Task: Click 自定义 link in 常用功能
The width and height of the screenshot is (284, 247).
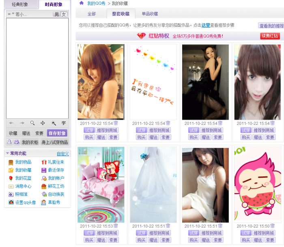Action: tap(62, 154)
